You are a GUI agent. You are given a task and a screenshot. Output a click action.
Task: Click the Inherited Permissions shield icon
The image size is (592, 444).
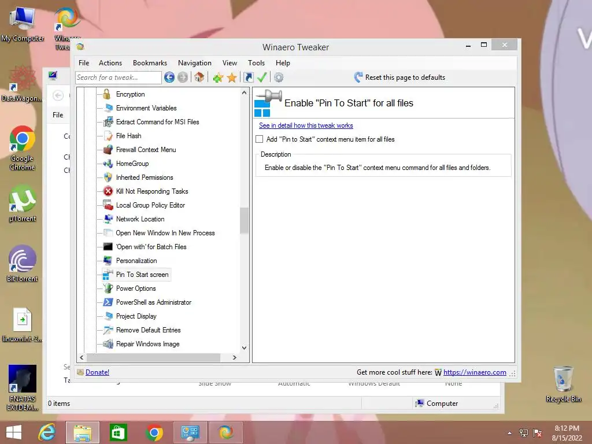pos(108,177)
